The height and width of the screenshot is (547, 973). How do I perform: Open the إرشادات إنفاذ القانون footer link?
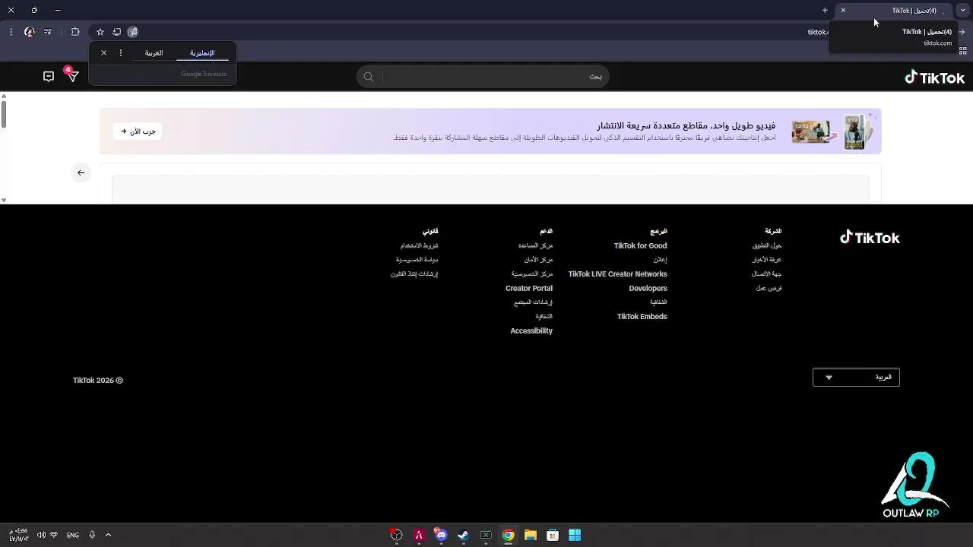point(414,274)
